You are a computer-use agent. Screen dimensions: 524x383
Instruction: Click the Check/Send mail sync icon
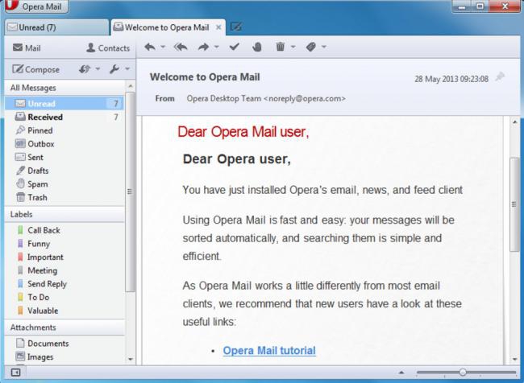coord(85,69)
